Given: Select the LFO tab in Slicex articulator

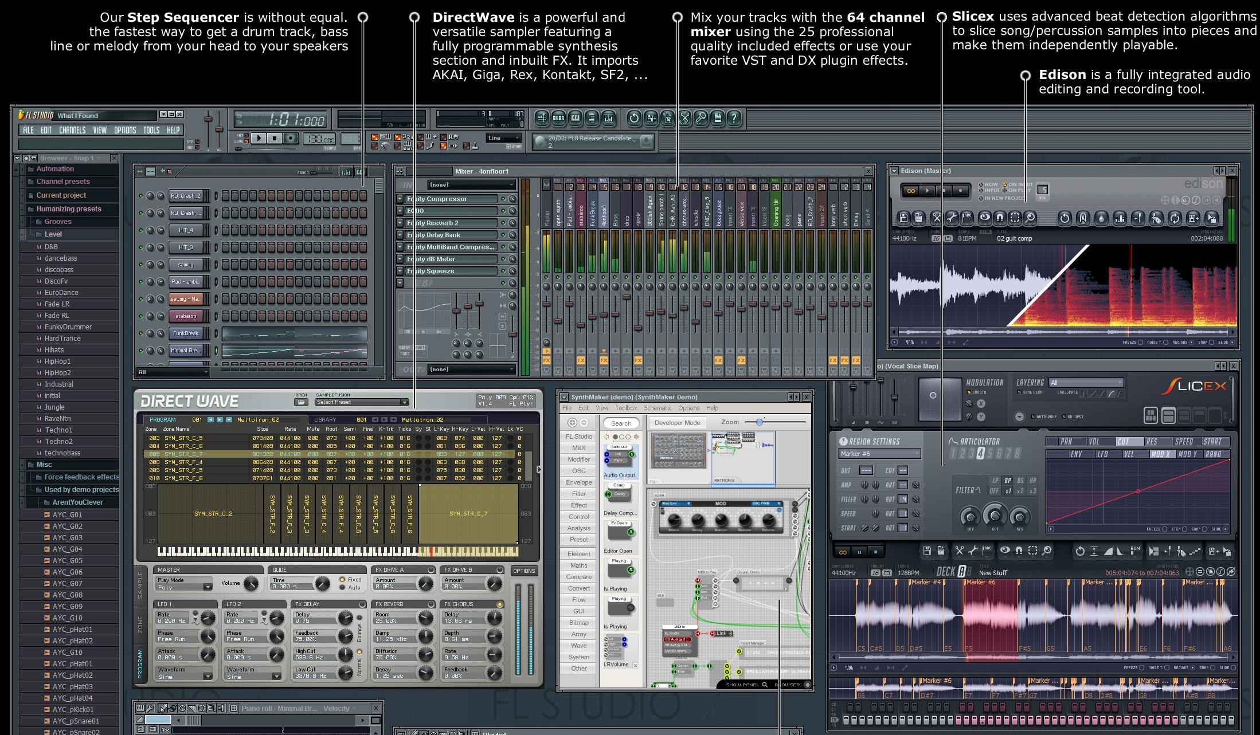Looking at the screenshot, I should coord(1109,454).
